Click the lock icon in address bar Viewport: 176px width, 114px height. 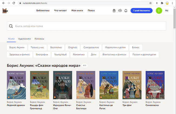pyautogui.click(x=20, y=3)
